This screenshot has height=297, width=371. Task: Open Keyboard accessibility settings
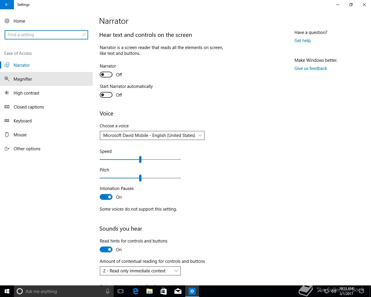[46, 121]
